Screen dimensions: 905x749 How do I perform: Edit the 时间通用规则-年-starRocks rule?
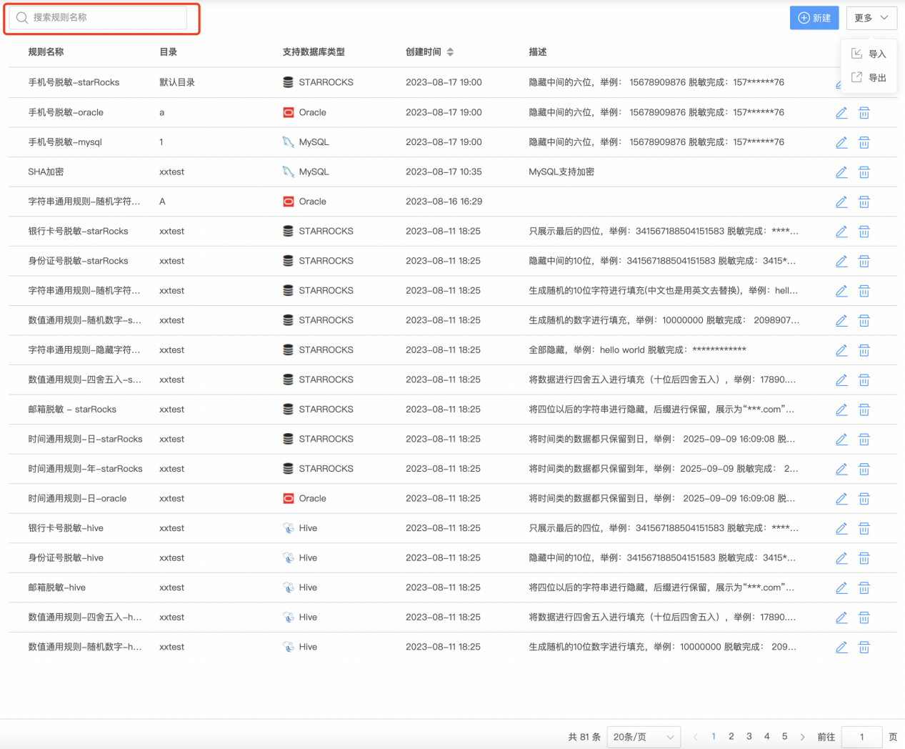click(x=841, y=470)
